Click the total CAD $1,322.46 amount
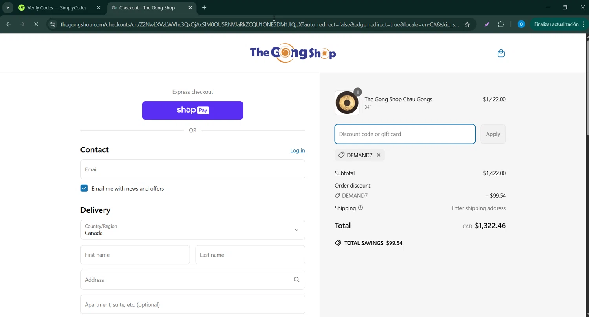This screenshot has width=589, height=317. (484, 226)
